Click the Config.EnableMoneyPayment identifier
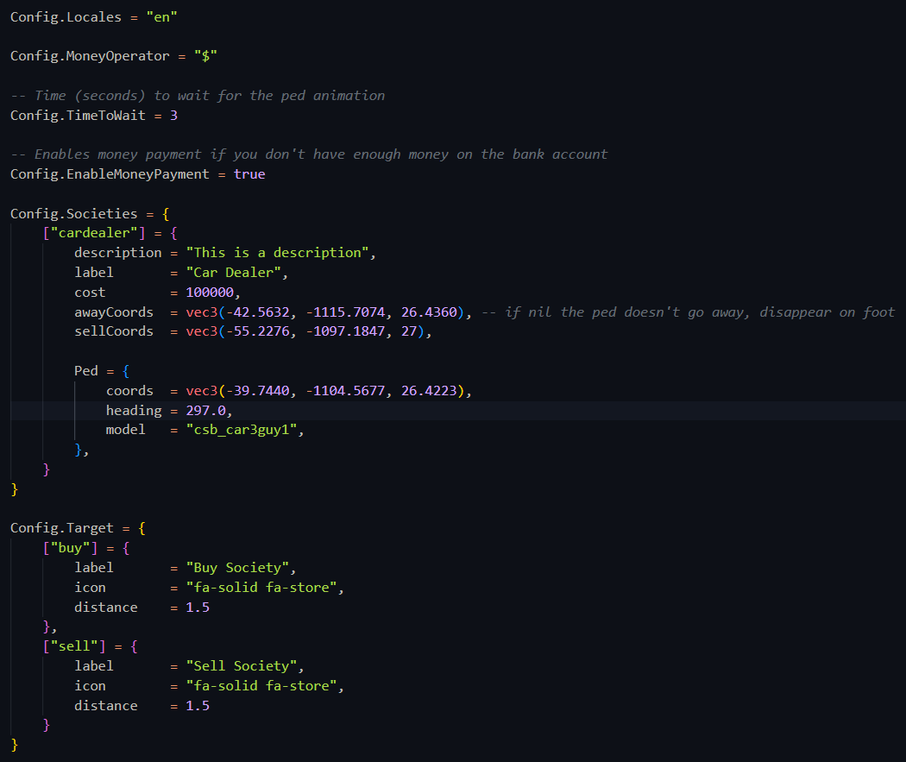This screenshot has width=906, height=762. click(110, 174)
